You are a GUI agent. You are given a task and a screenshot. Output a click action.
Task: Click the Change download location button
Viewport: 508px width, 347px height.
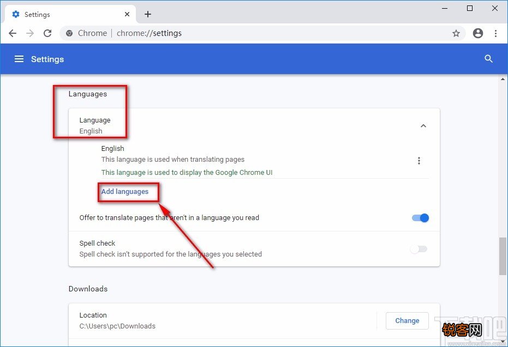coord(407,320)
